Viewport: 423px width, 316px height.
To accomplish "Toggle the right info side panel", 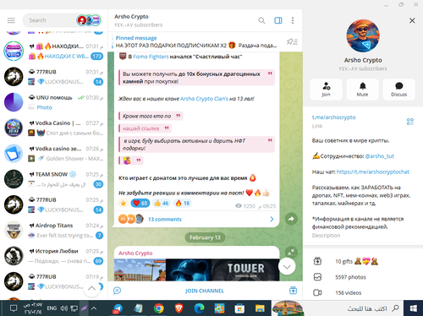I will coord(278,20).
